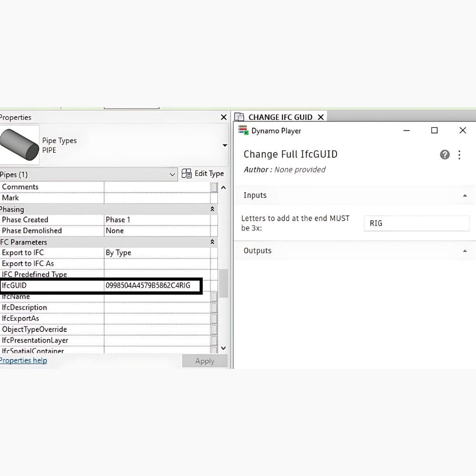Maximize the Dynamo Player window
Image resolution: width=476 pixels, height=476 pixels.
(434, 130)
